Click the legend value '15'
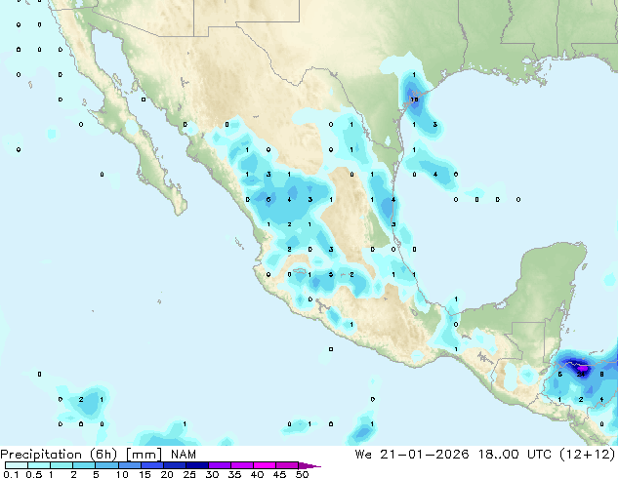Screen dimensions: 619x478 click(144, 474)
